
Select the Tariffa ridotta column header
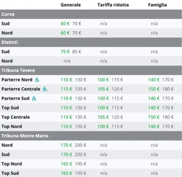click(x=113, y=5)
